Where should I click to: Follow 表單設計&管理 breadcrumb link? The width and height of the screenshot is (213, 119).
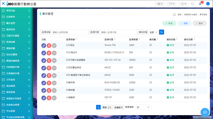coord(190,14)
